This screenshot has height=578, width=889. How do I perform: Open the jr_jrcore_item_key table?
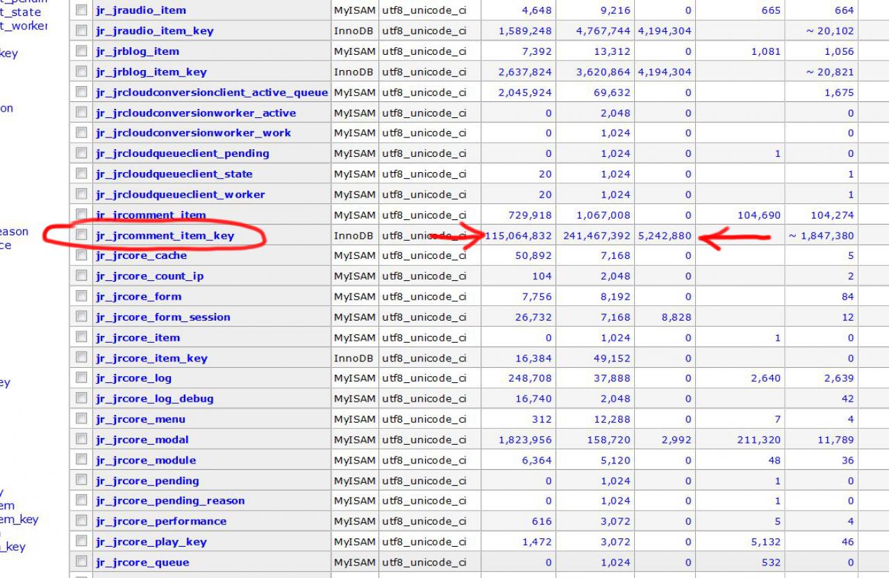(151, 358)
